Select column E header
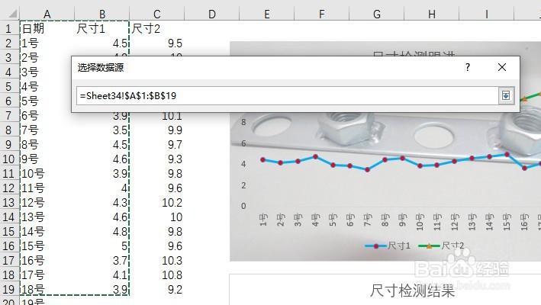541x305 pixels. (267, 14)
